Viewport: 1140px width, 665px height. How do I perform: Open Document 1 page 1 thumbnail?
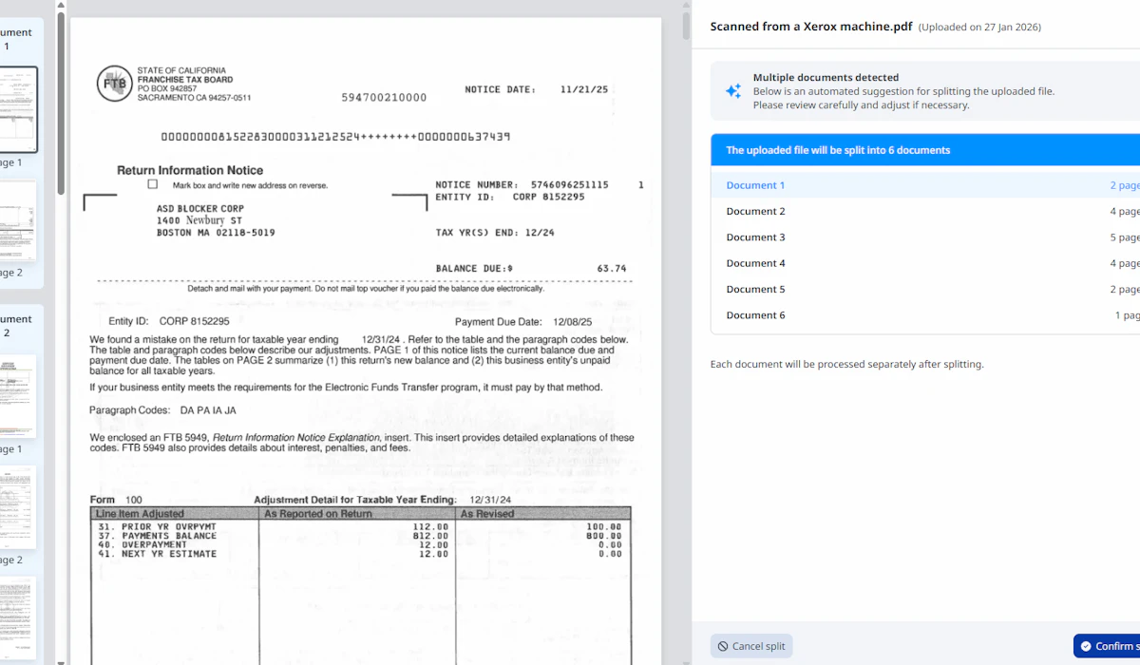[18, 109]
